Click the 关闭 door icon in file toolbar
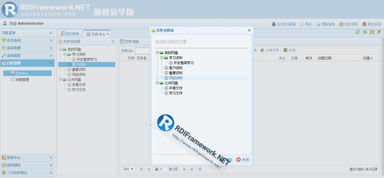 (285, 50)
